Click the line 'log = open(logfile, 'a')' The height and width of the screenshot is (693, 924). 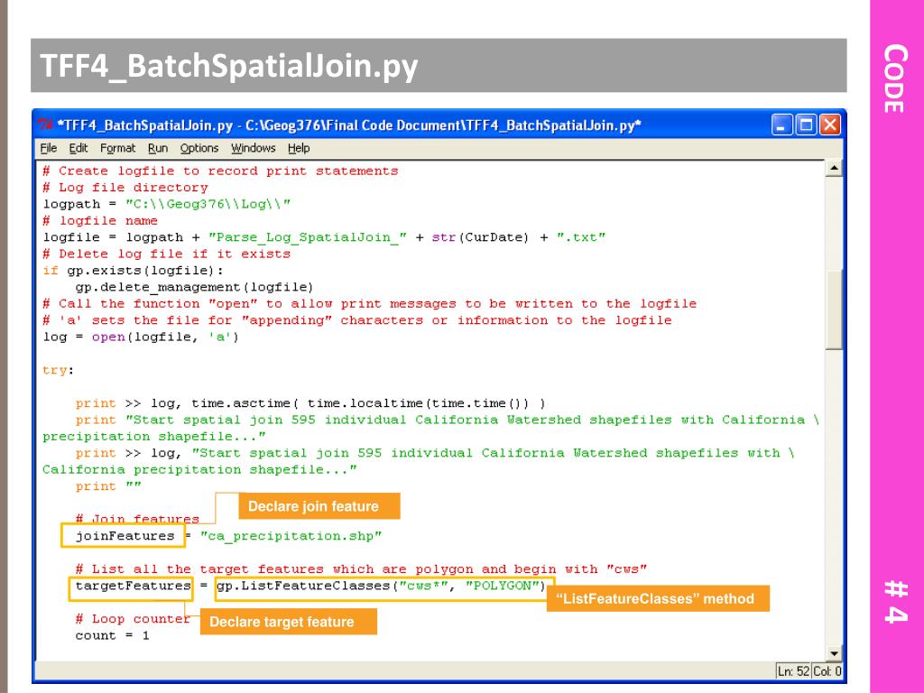point(141,337)
